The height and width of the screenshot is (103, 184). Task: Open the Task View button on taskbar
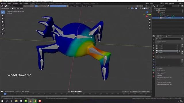pyautogui.click(x=11, y=101)
